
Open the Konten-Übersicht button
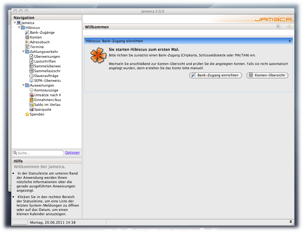tap(267, 75)
